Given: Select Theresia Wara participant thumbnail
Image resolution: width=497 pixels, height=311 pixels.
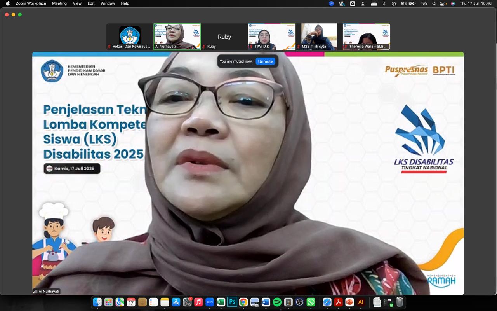Looking at the screenshot, I should point(367,37).
